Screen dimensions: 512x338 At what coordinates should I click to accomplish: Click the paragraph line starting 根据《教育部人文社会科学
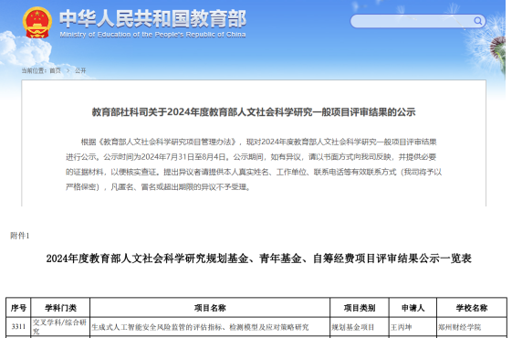click(x=258, y=142)
